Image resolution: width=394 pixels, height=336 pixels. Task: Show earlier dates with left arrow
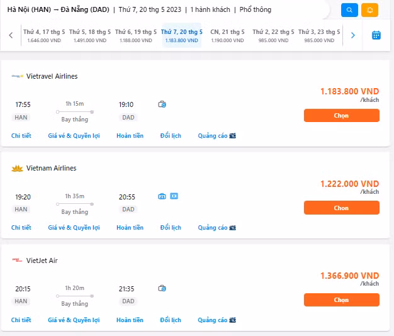click(x=11, y=35)
